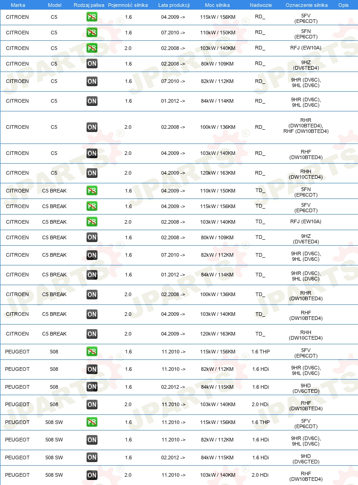The width and height of the screenshot is (358, 485).
Task: Click petrol icon for Citroen C5 110kW/150KM
Action: point(92,32)
